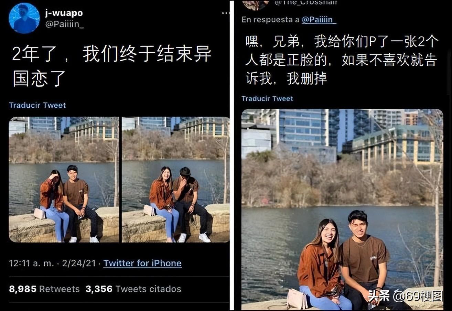452x311 pixels.
Task: Click the @The_Crosshair handle at top
Action: 306,3
